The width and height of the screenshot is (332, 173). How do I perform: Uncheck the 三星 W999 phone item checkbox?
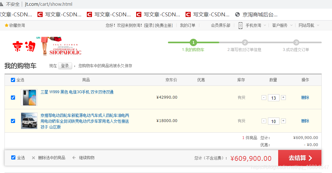(13, 97)
